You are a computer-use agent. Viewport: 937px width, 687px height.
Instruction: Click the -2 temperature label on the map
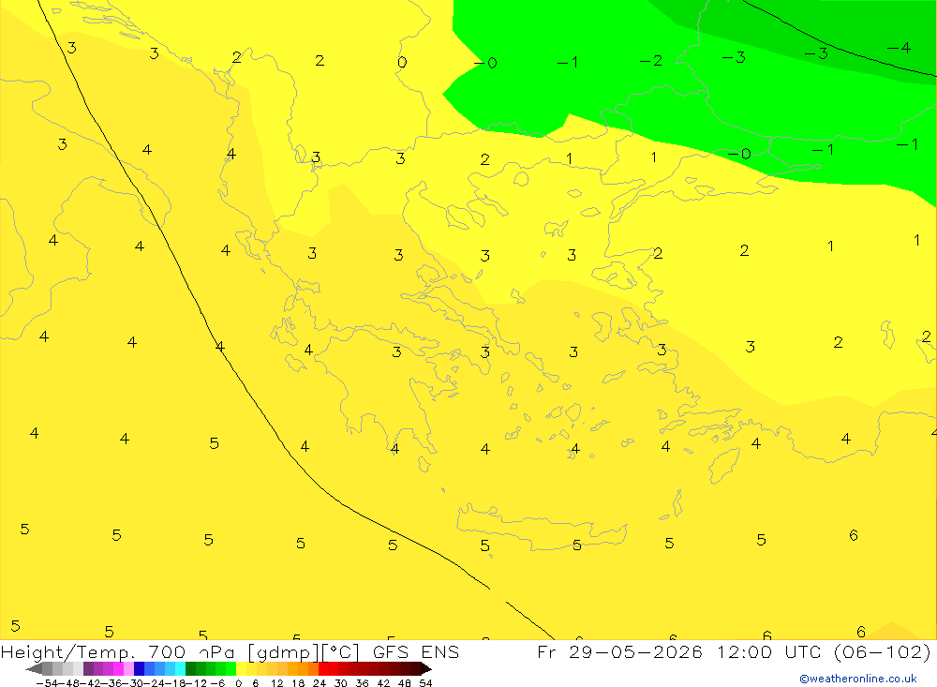pyautogui.click(x=651, y=61)
